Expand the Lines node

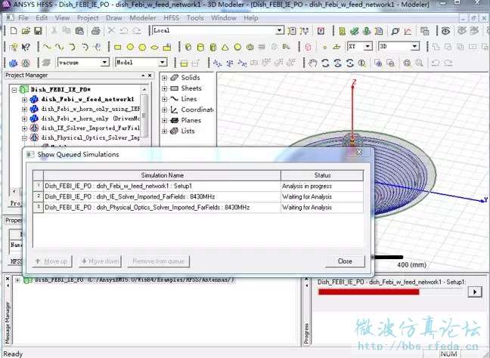[x=164, y=99]
